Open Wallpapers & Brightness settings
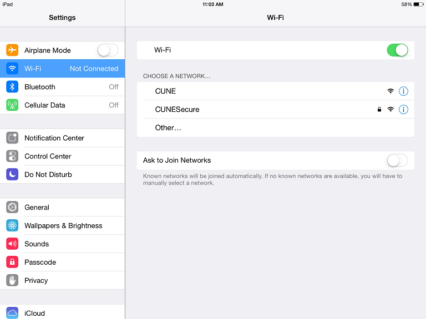This screenshot has height=319, width=426. 63,225
